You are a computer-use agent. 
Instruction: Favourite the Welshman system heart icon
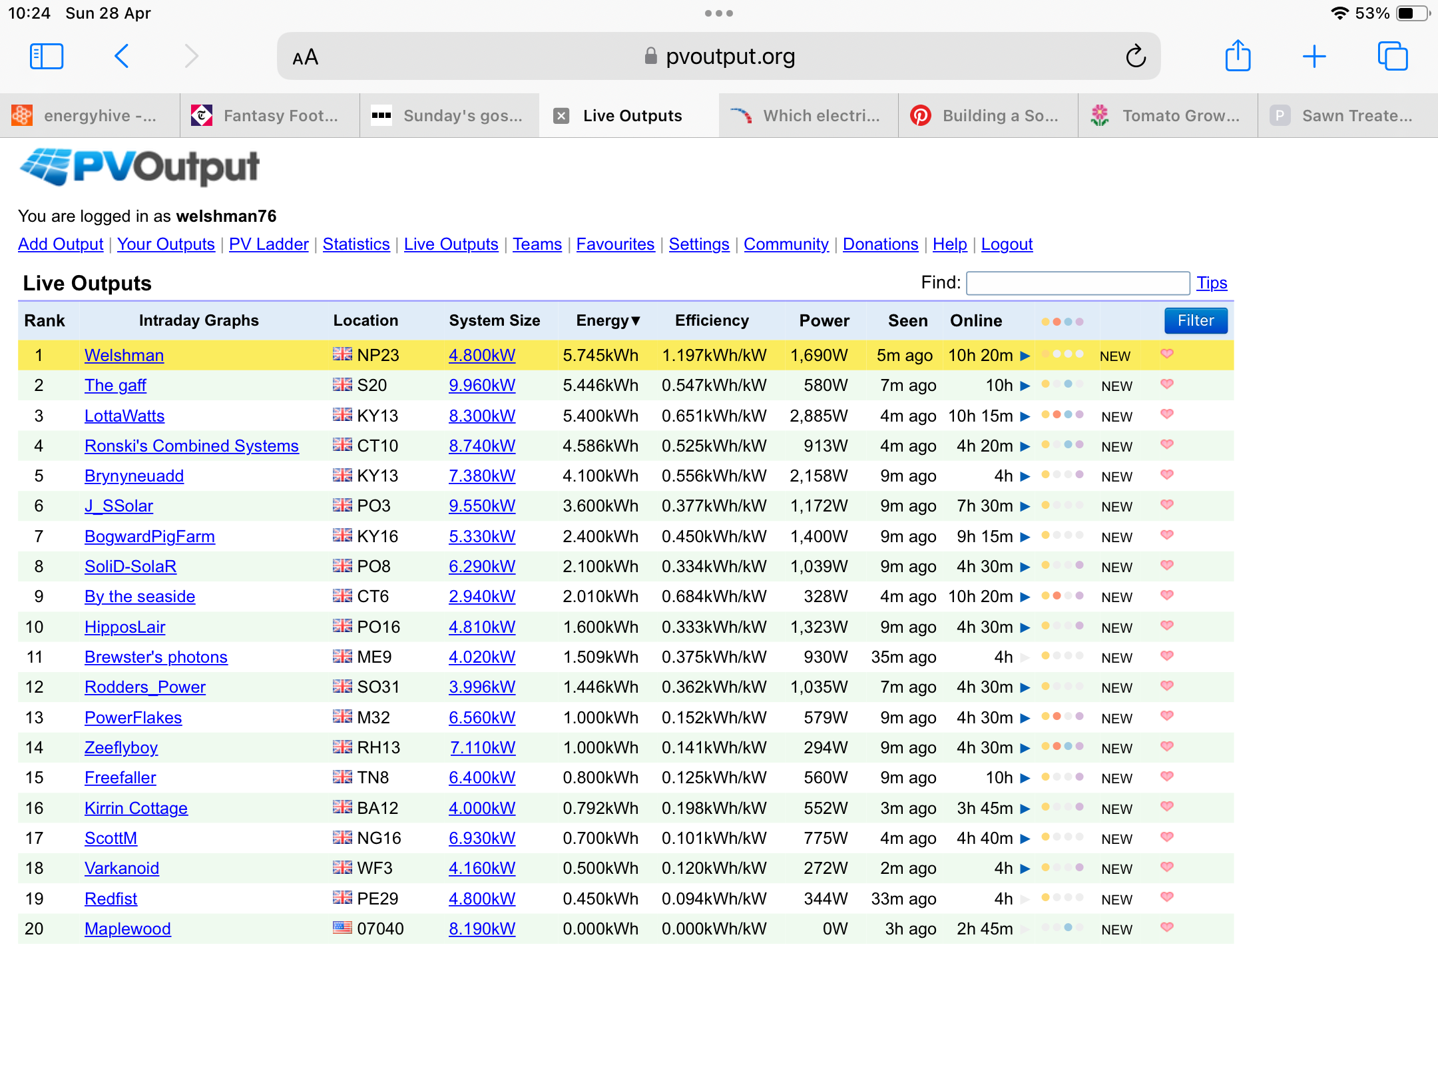[x=1167, y=355]
